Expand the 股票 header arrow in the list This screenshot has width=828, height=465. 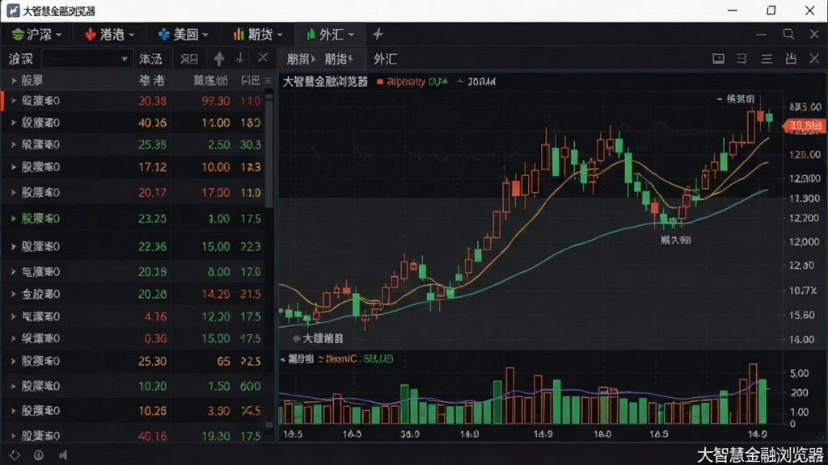point(14,80)
